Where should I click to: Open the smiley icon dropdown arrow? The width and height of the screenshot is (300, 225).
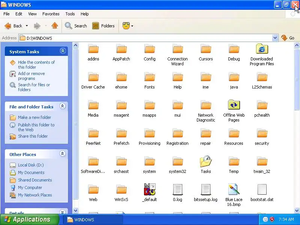coord(132,26)
